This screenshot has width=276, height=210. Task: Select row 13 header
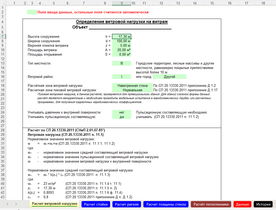3,63
